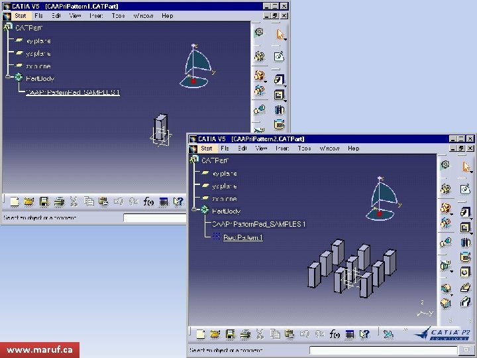
Task: Open Insert menu in CAAPriPattern2 window
Action: [x=282, y=149]
